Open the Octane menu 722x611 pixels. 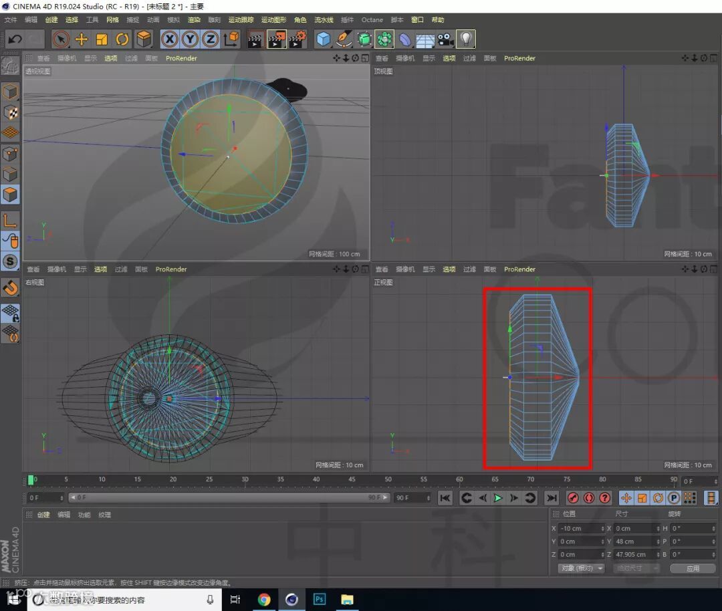tap(372, 20)
